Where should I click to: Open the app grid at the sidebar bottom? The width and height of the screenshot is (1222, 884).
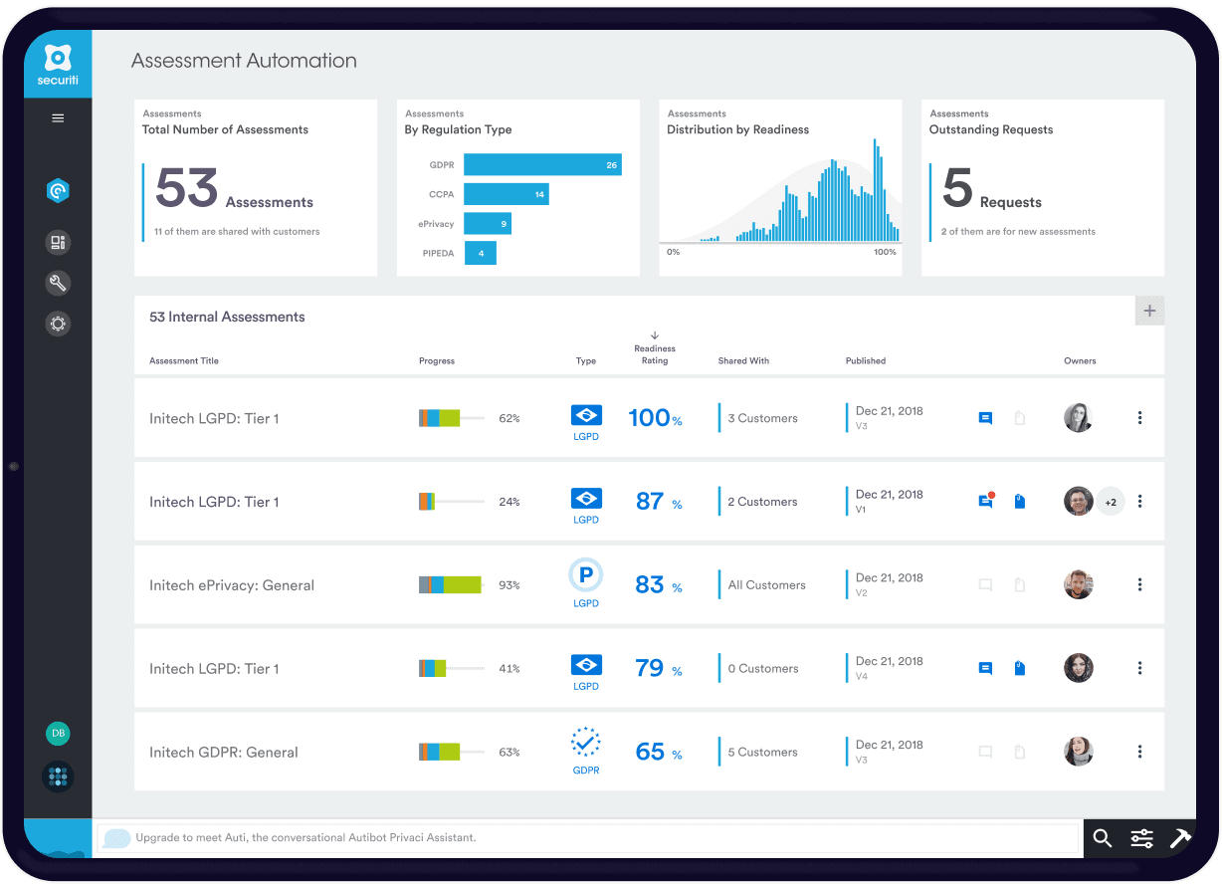tap(57, 776)
